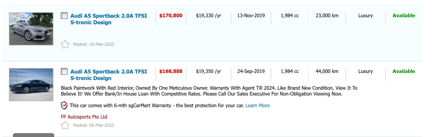Click the $170,800 price

tap(171, 16)
